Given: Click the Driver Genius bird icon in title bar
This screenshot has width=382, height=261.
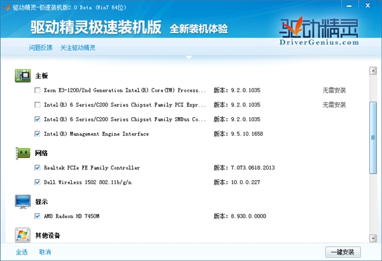Looking at the screenshot, I should click(x=6, y=7).
